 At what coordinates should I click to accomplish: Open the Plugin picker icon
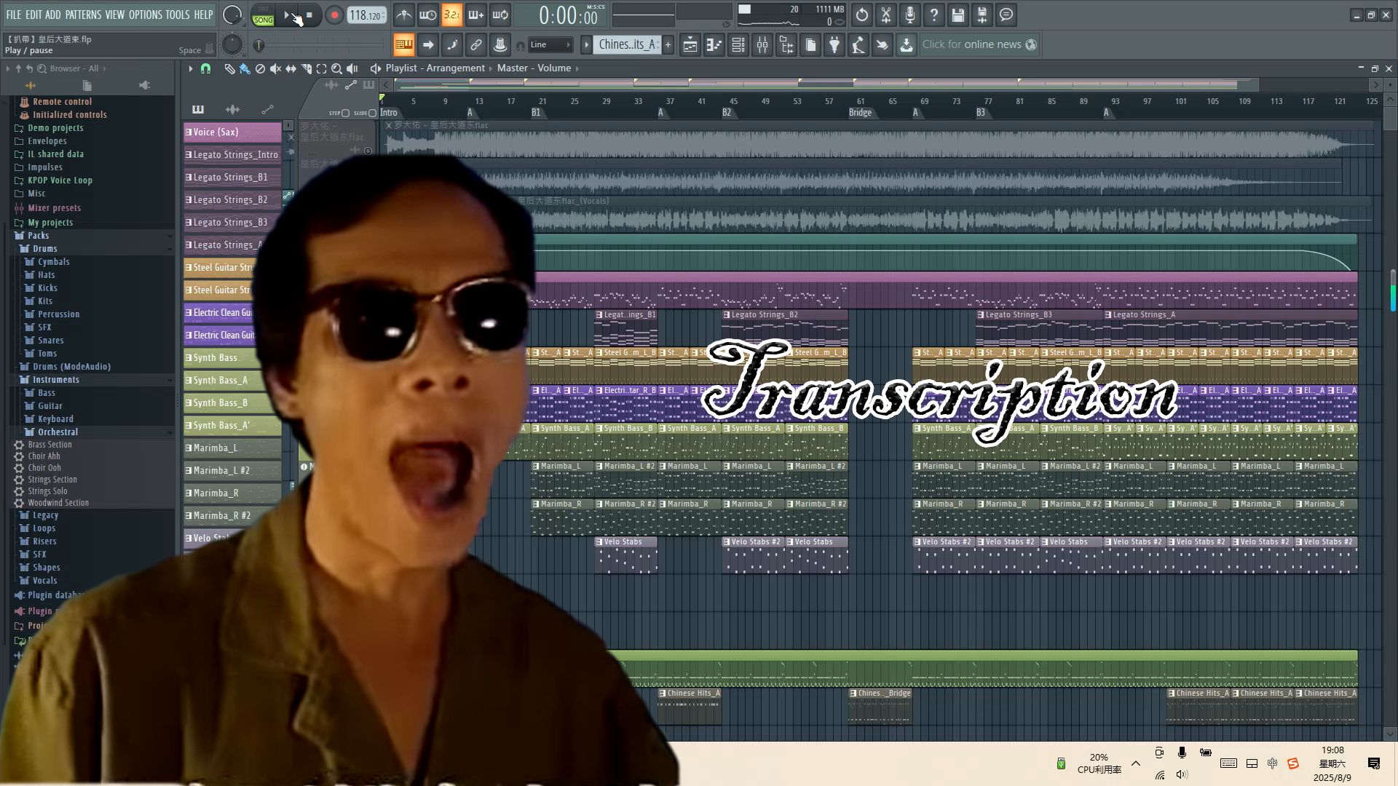[834, 45]
